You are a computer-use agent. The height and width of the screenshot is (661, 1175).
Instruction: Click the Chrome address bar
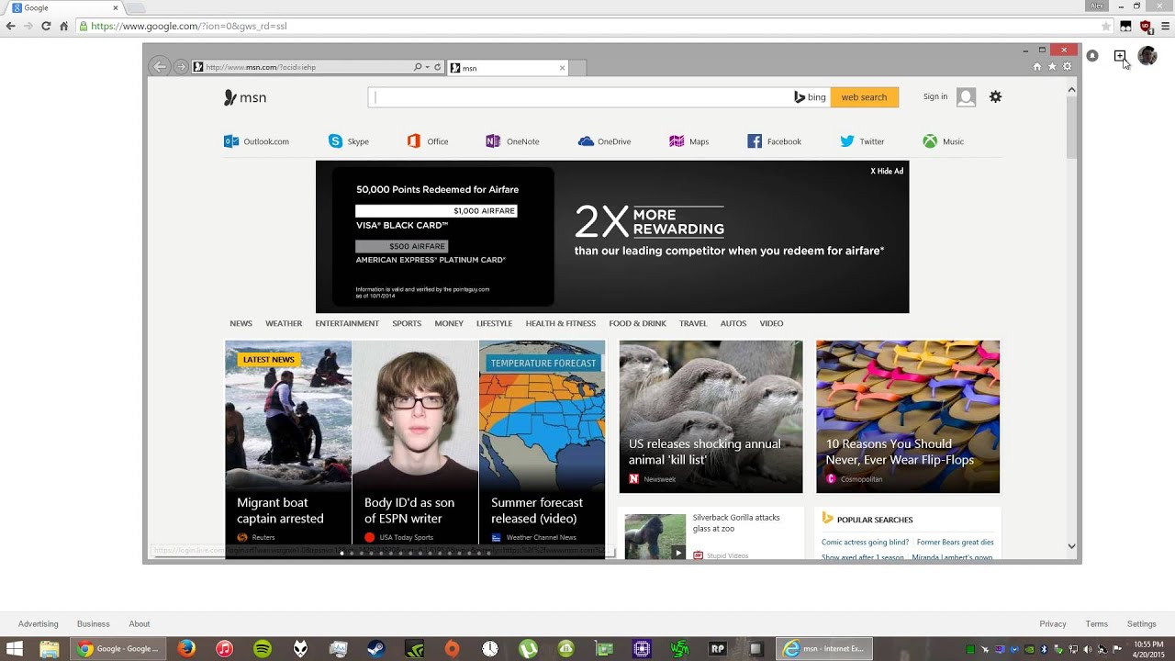[587, 26]
